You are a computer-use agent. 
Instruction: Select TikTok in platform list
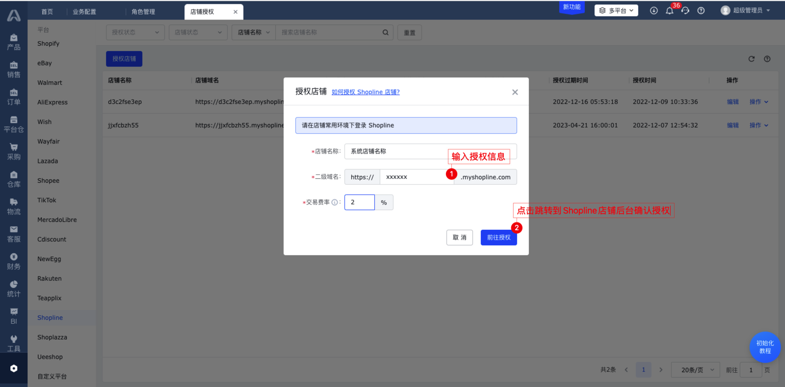click(x=47, y=200)
